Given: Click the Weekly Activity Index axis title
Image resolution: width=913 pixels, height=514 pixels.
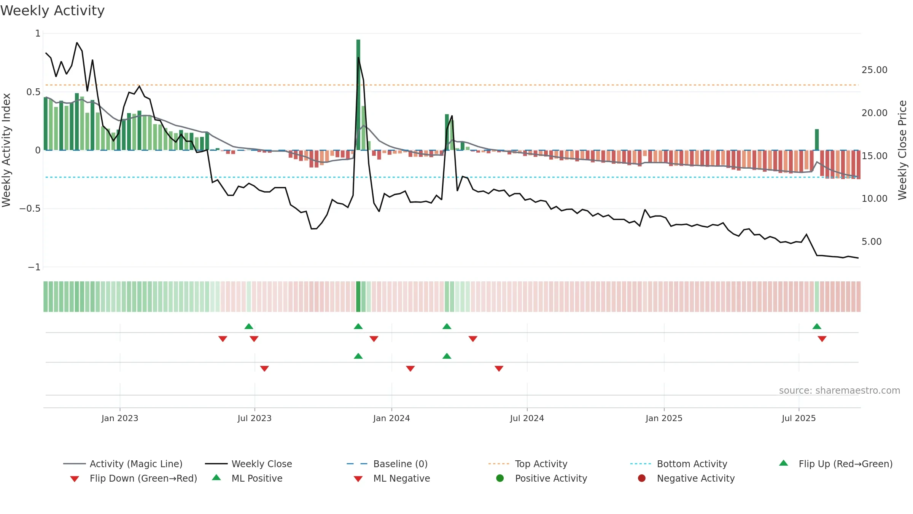Looking at the screenshot, I should [x=6, y=150].
